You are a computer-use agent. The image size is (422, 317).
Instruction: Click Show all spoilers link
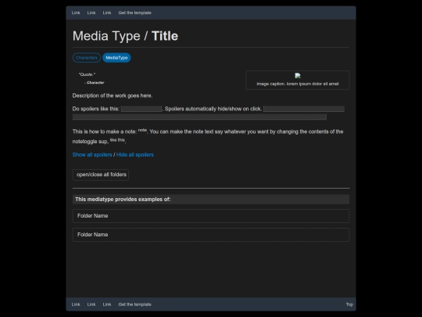[92, 155]
